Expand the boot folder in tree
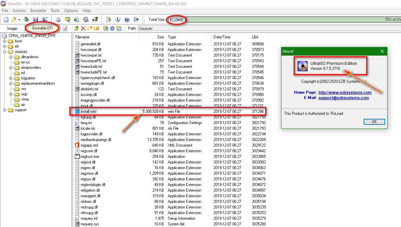 click(5, 41)
